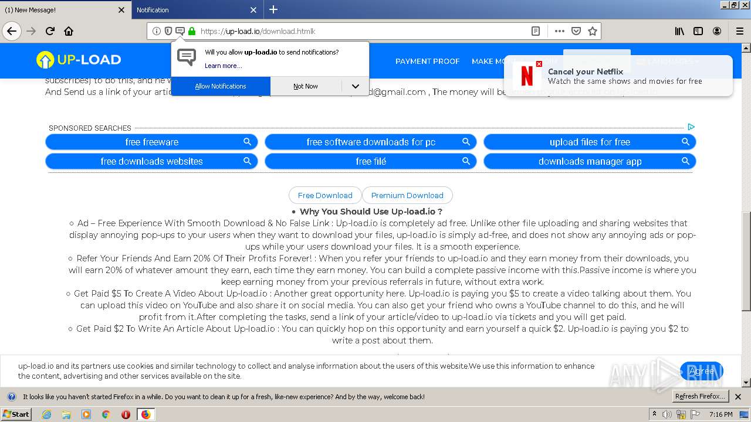Open a new tab with plus button
Viewport: 751px width, 422px height.
point(273,9)
